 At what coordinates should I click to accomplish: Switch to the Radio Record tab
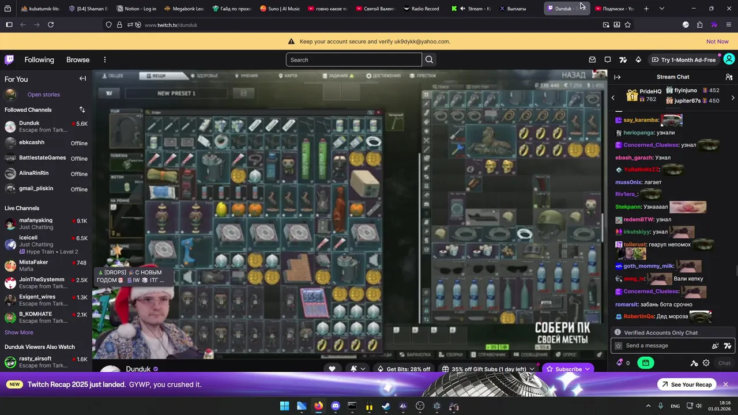coord(421,9)
